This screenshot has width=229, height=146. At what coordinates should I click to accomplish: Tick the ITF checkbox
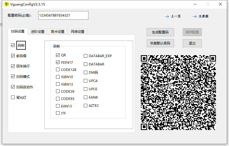58,113
